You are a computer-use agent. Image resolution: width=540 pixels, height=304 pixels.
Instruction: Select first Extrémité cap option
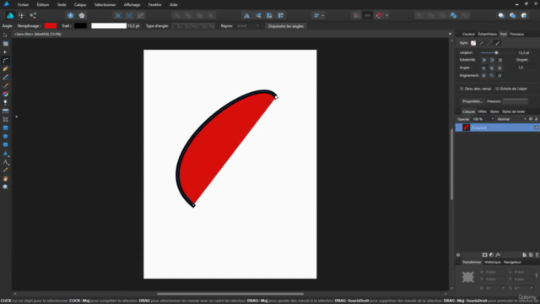pos(483,60)
